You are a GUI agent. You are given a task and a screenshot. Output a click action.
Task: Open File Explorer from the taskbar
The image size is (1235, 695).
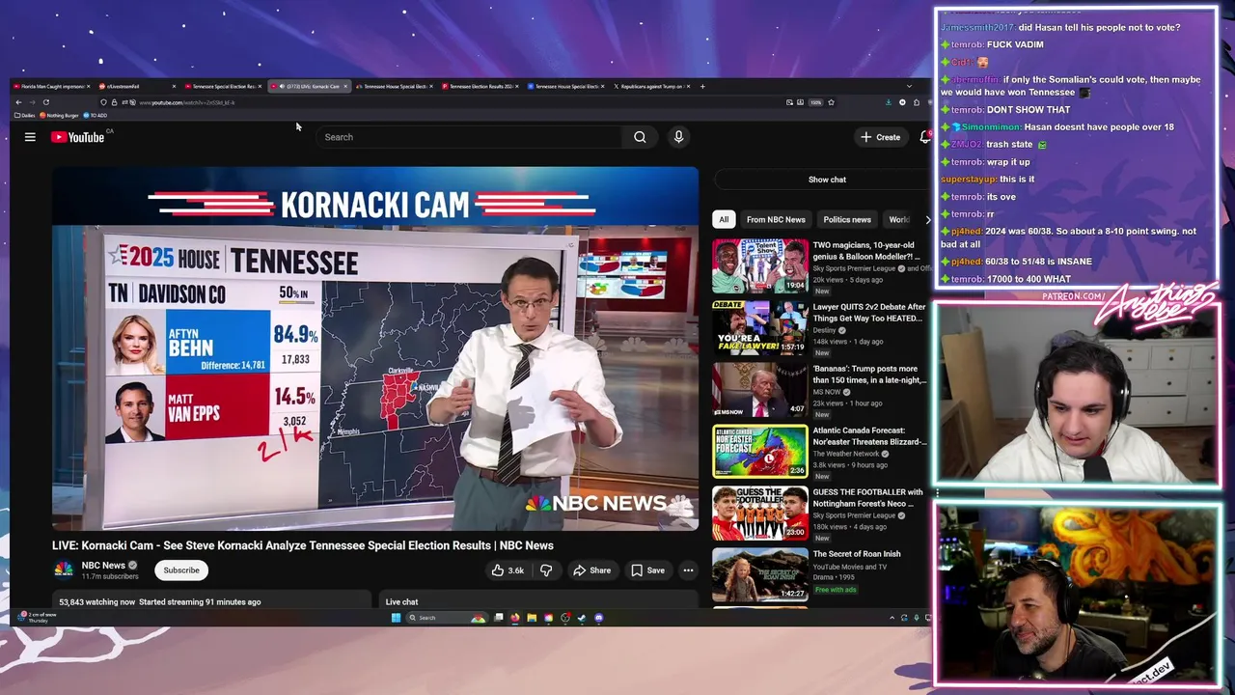point(532,618)
